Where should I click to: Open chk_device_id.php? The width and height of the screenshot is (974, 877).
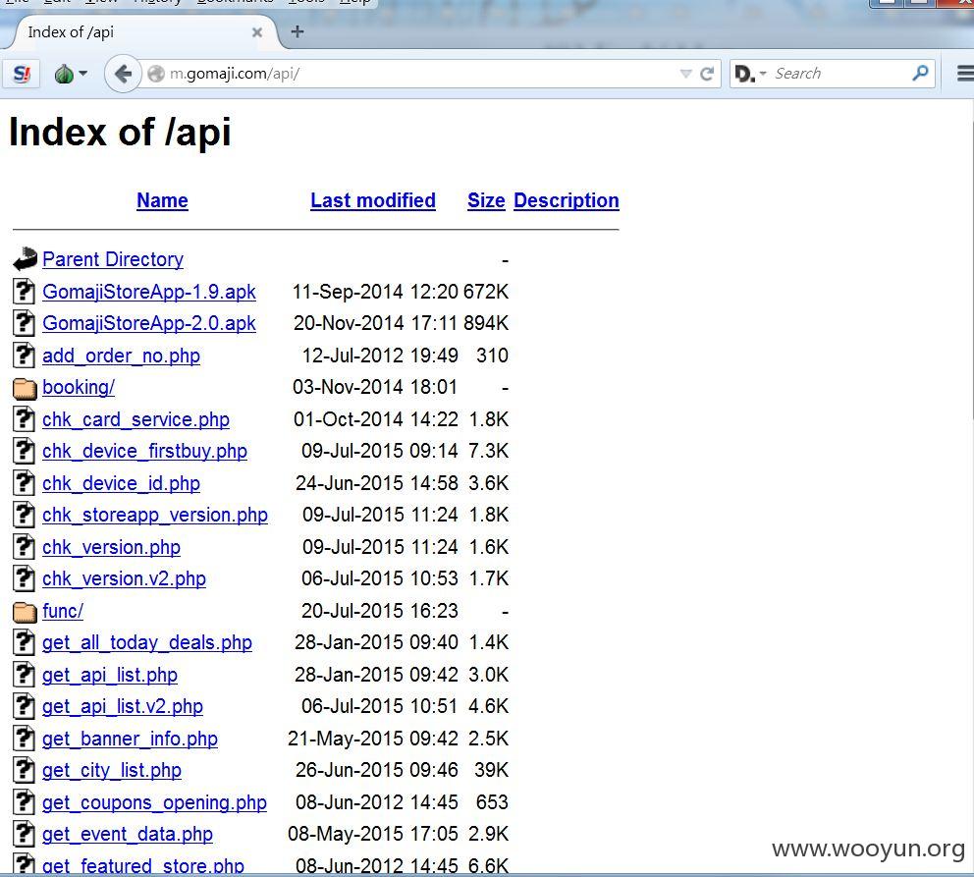pyautogui.click(x=121, y=483)
